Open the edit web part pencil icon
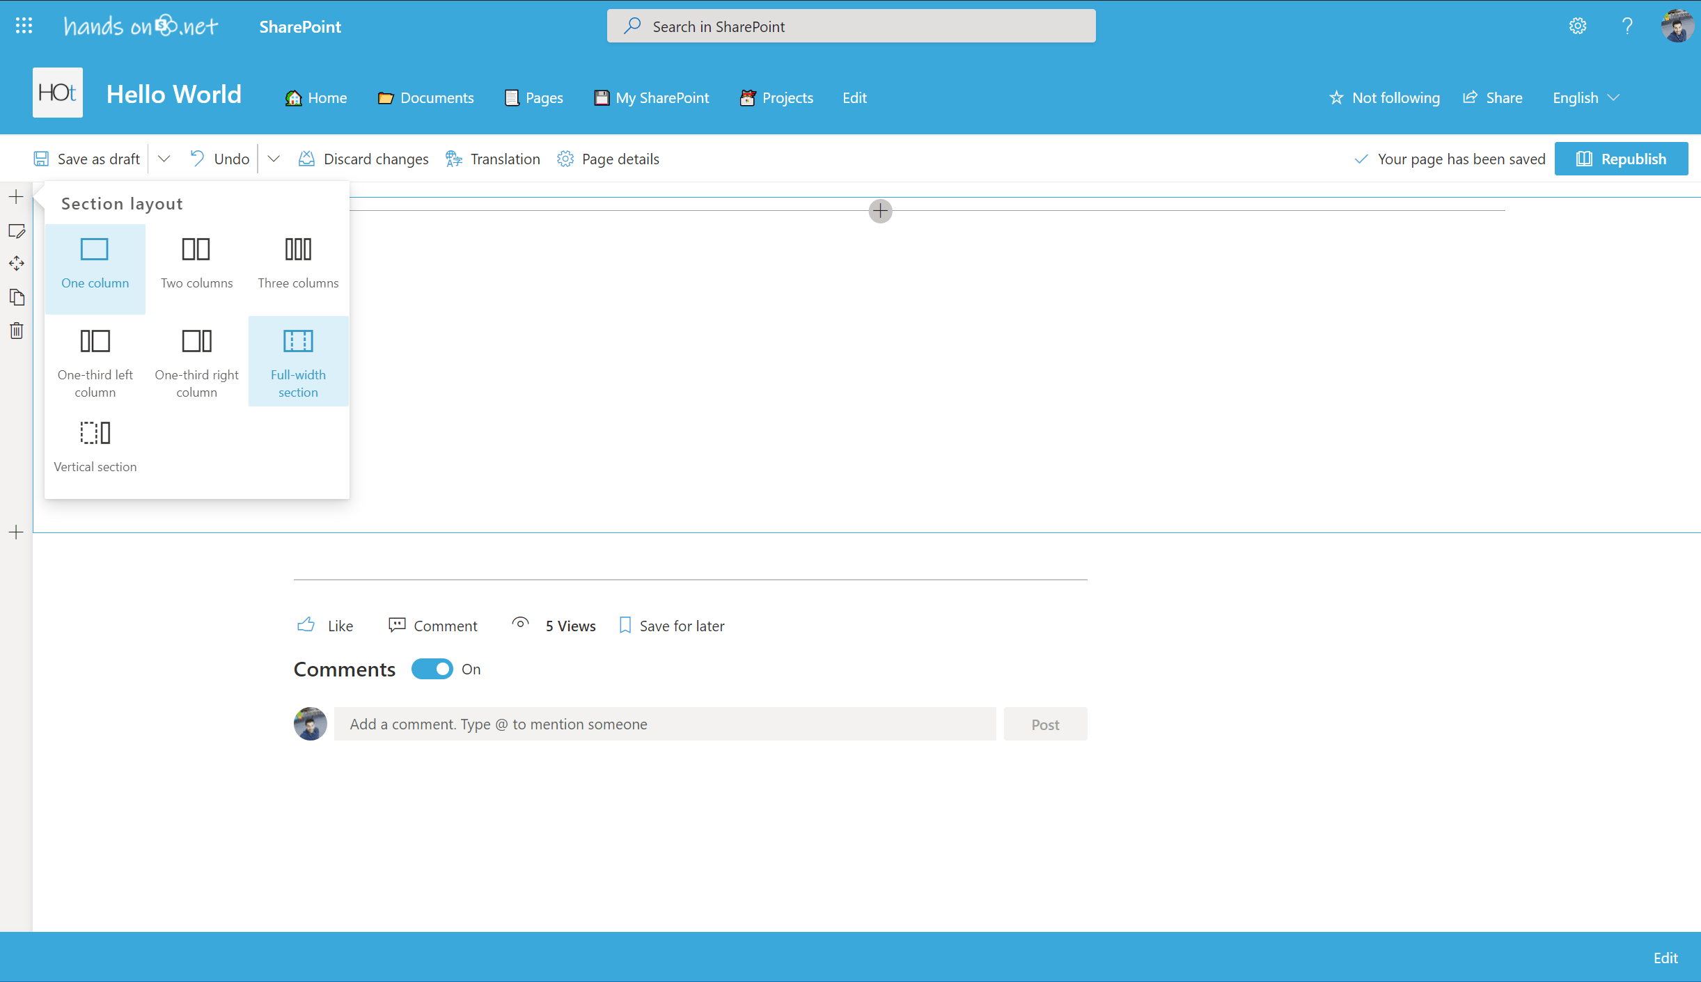 [16, 230]
